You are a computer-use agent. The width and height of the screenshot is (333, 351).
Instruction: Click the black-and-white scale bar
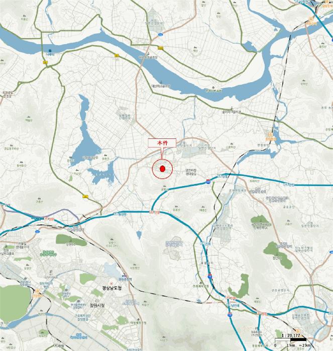(x=291, y=340)
